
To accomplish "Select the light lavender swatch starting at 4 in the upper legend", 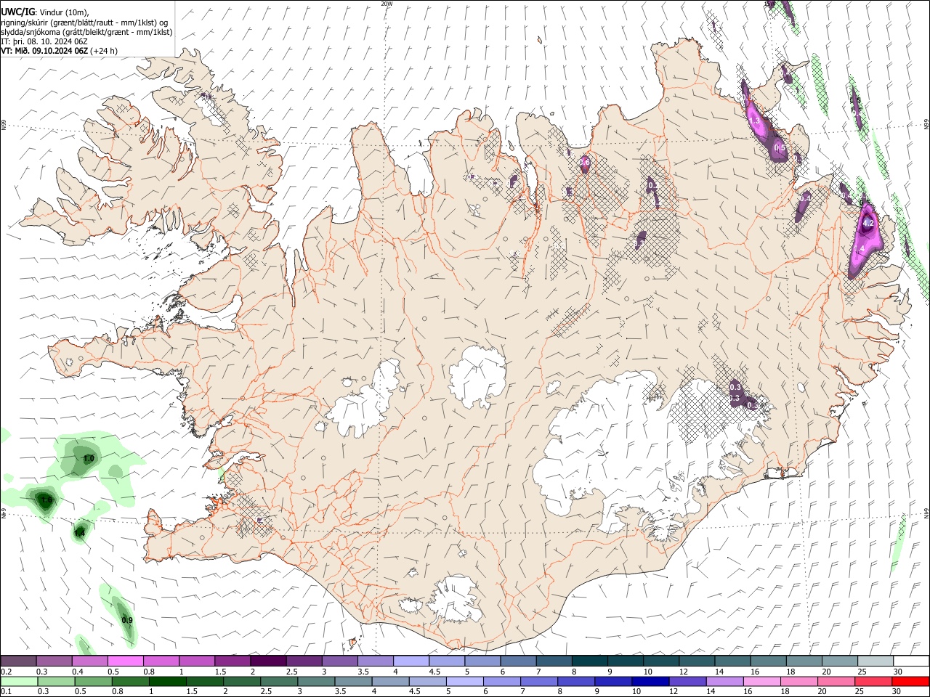I will (411, 661).
